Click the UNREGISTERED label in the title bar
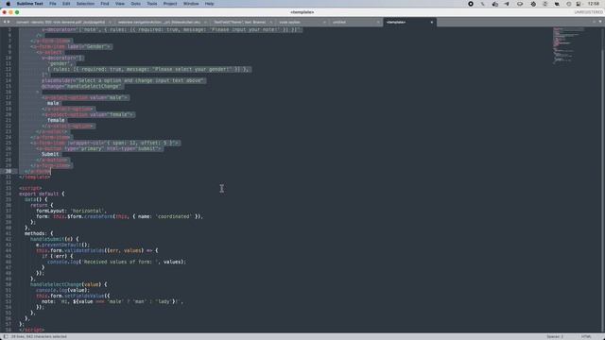The height and width of the screenshot is (340, 605). [x=588, y=12]
